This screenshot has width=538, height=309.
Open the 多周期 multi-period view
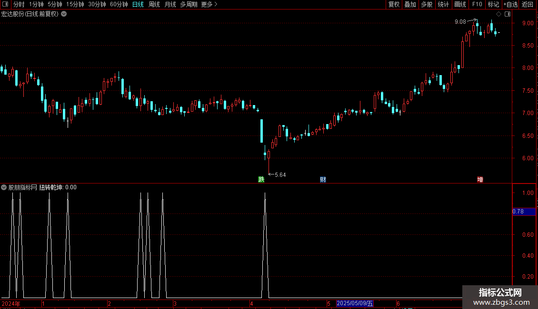click(189, 4)
